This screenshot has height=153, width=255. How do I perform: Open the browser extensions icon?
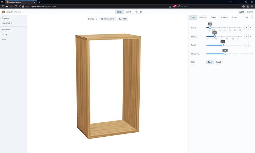248,7
